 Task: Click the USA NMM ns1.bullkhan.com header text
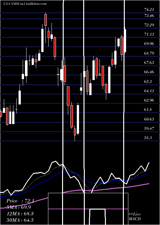click(x=25, y=4)
